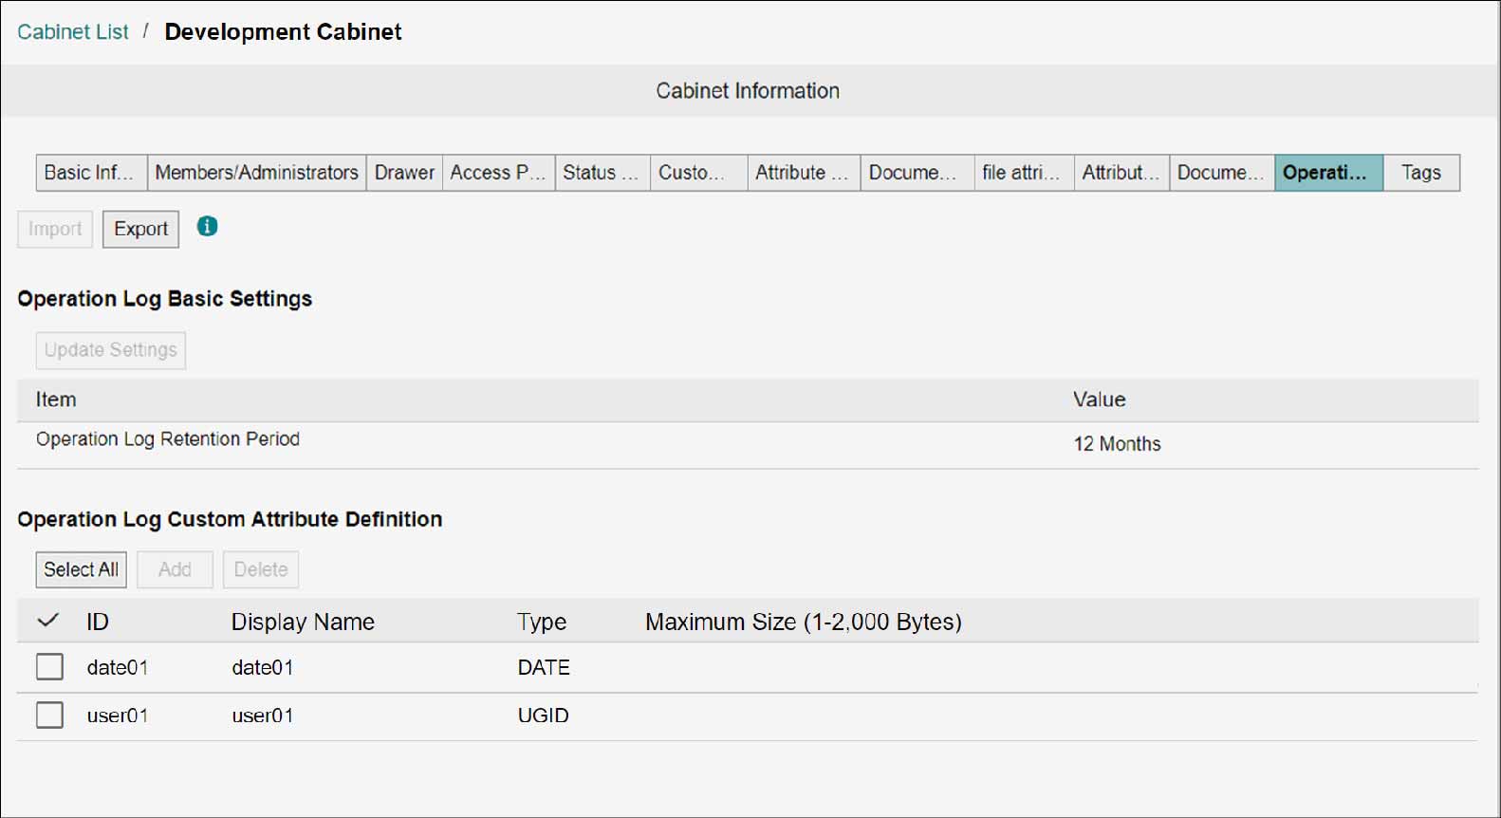Screen dimensions: 1501x818
Task: Tick the checkbox for user01 row
Action: tap(49, 715)
